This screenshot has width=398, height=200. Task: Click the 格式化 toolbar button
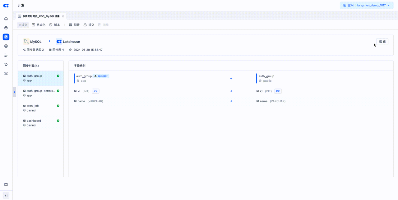click(x=39, y=25)
